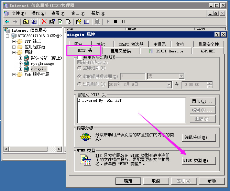Click the red X delete icon
230x191 pixels.
[x=44, y=22]
